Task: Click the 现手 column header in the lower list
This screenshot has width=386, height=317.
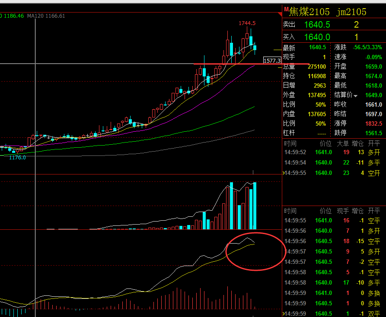Action: [343, 211]
